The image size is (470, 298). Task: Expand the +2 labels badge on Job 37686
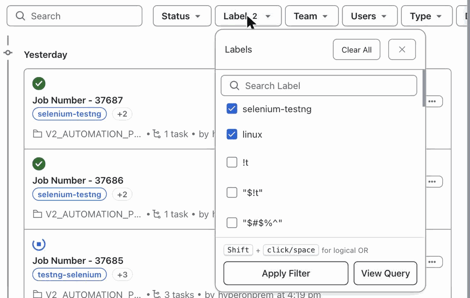tap(122, 194)
